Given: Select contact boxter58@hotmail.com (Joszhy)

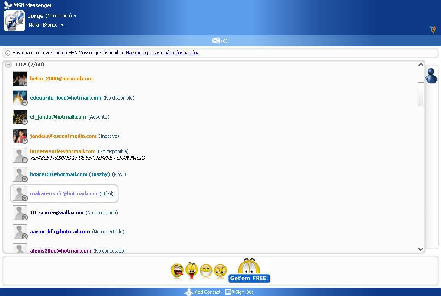Looking at the screenshot, I should [70, 174].
